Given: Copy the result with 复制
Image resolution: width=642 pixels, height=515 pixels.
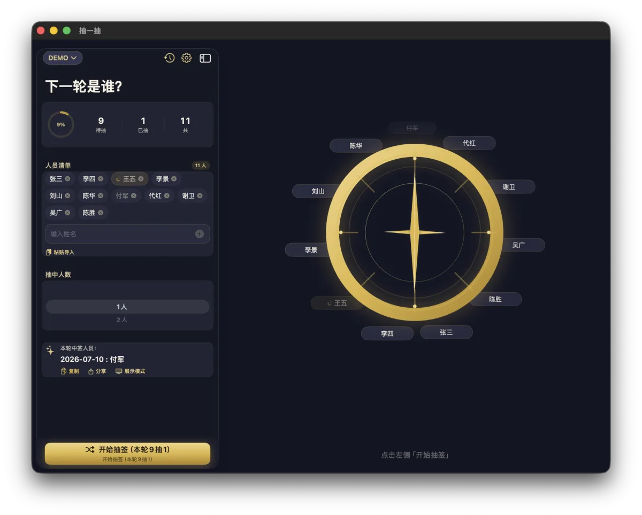Looking at the screenshot, I should click(70, 371).
